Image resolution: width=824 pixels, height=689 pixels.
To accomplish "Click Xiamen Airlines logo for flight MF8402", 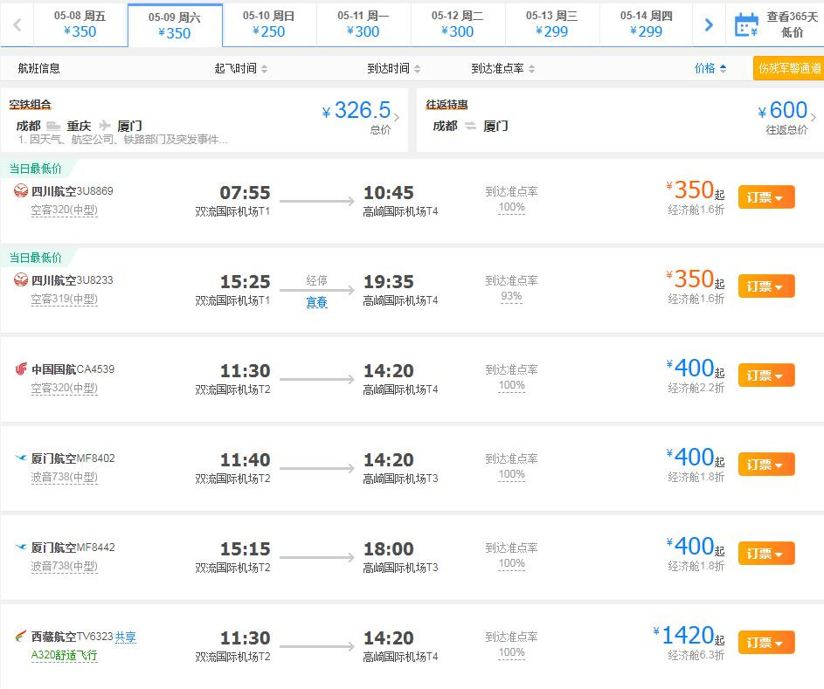I will click(21, 458).
